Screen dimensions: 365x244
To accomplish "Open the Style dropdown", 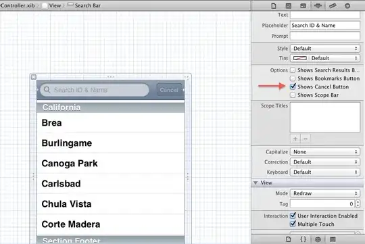I will pos(325,49).
